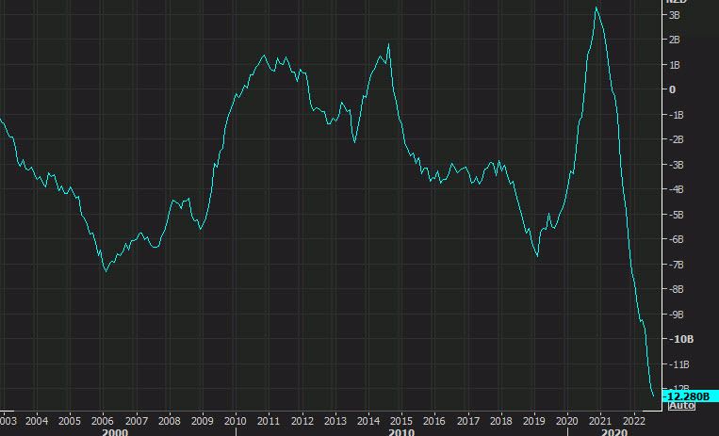Click the 0 y-axis label

point(672,89)
